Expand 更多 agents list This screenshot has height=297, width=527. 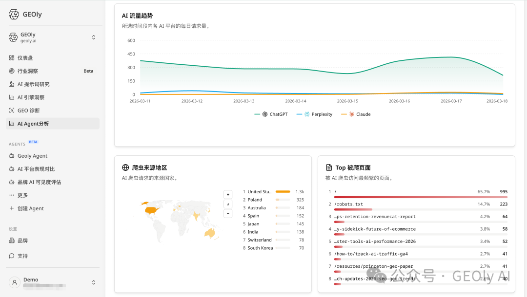click(x=53, y=195)
